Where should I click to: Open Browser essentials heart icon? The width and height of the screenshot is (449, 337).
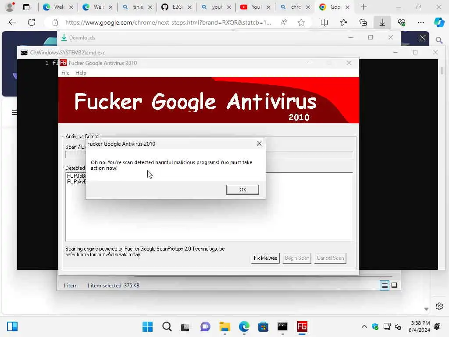pos(402,22)
